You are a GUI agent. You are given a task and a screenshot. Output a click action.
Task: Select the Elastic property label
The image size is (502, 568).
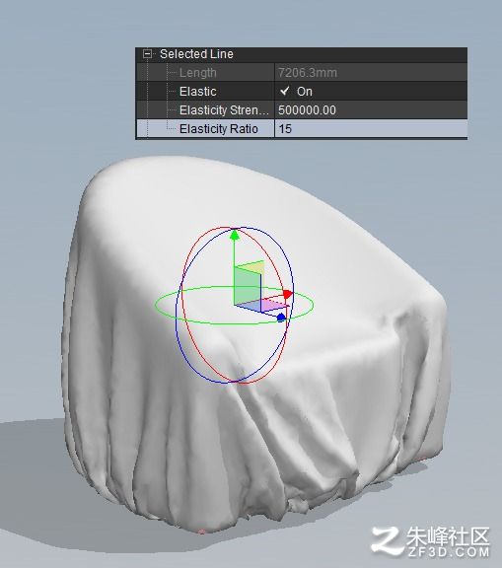pos(198,92)
